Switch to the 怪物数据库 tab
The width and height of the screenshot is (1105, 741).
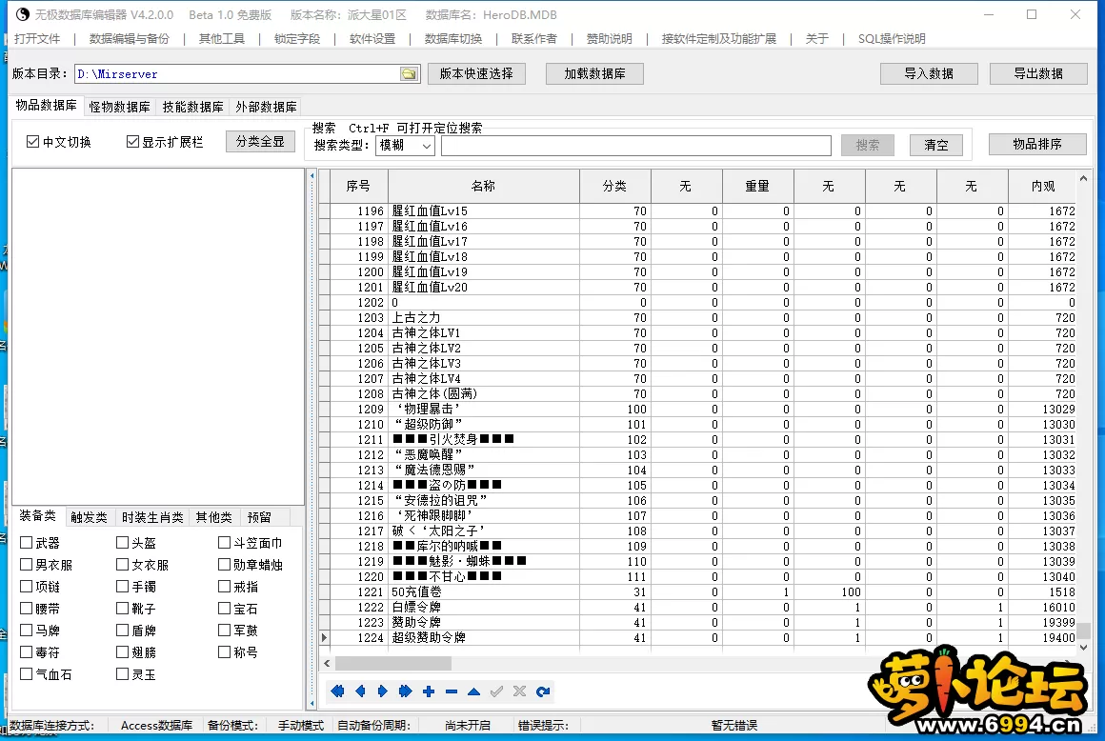click(120, 107)
